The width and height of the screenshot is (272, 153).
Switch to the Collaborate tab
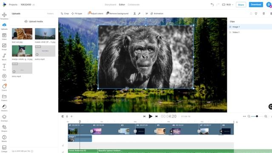pos(133,5)
